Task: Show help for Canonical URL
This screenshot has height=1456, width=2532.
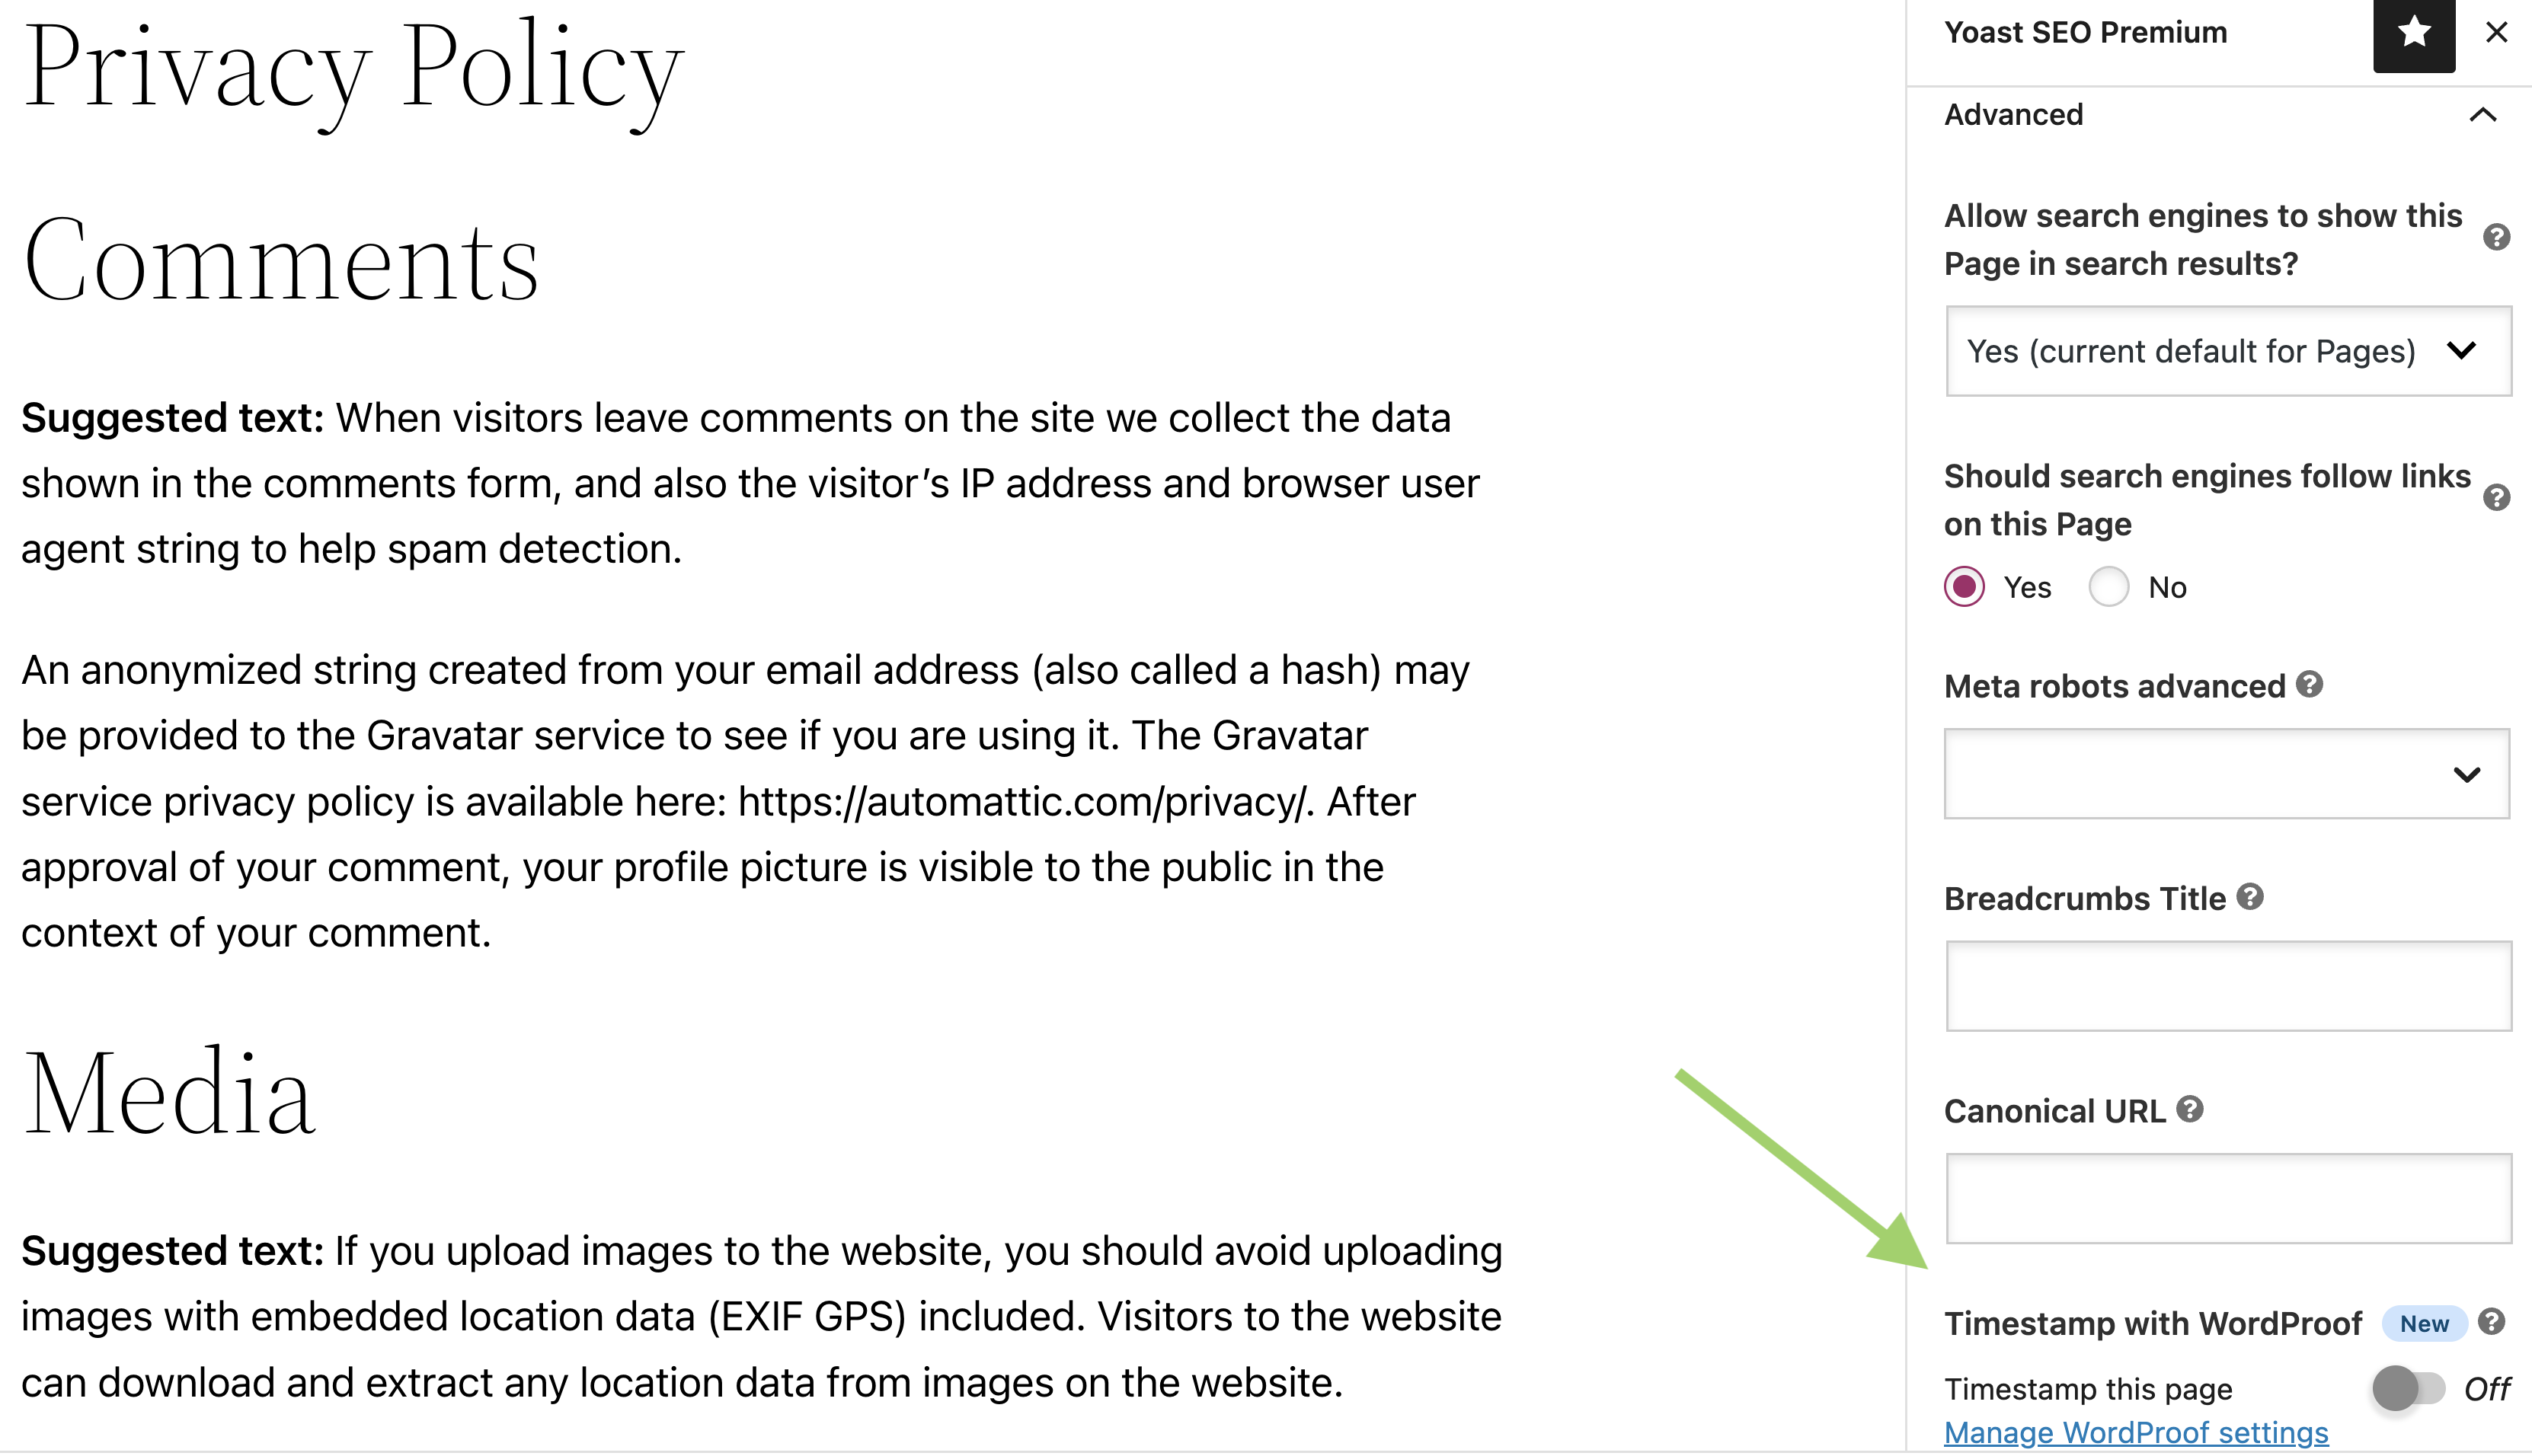Action: 2190,1110
